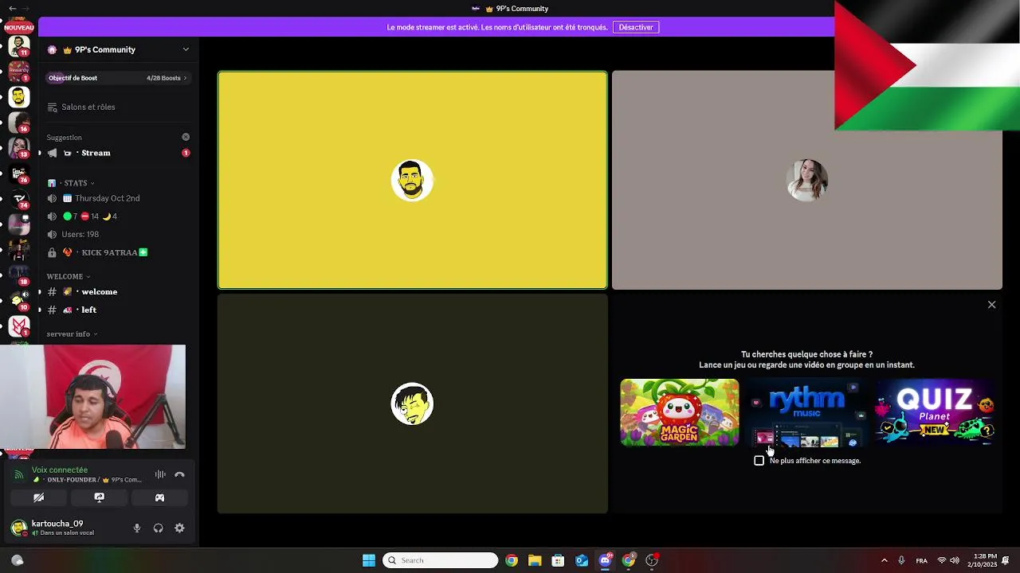
Task: Launch the Magic Garden activity
Action: 680,412
